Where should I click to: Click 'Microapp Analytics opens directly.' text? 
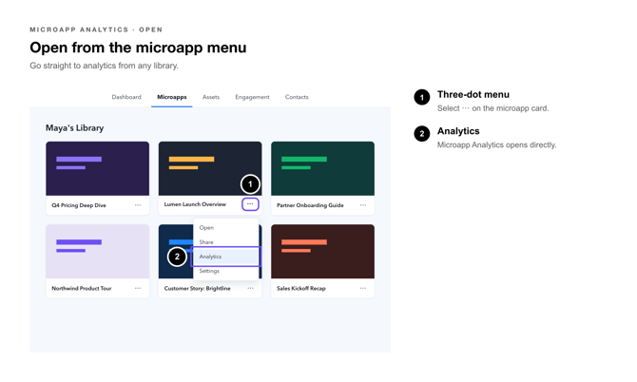[497, 145]
